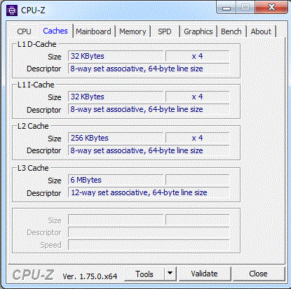This screenshot has width=291, height=289.
Task: Click the L2 Cache group label
Action: tap(33, 126)
